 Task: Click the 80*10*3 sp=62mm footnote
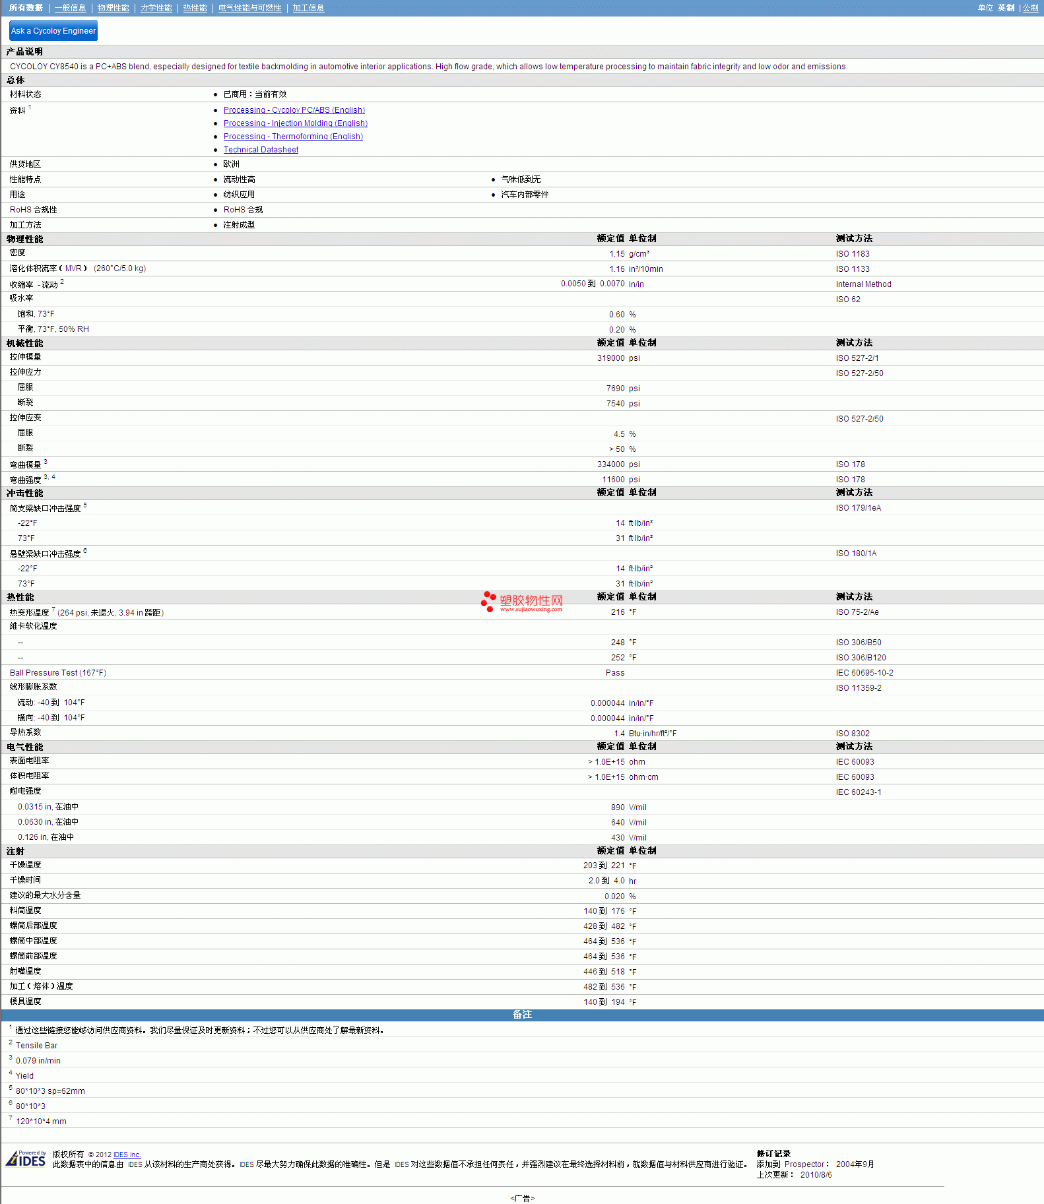click(x=50, y=1091)
